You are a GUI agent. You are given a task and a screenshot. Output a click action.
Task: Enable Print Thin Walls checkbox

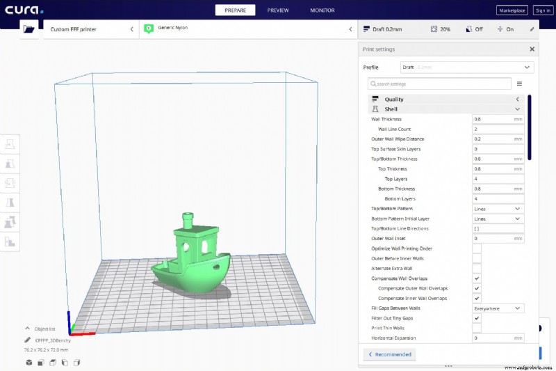tap(477, 328)
